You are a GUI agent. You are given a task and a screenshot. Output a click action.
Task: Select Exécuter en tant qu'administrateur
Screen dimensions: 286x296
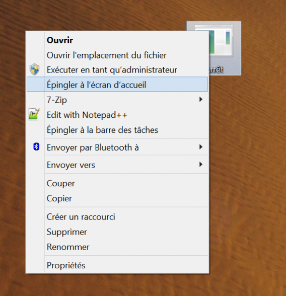tap(117, 69)
